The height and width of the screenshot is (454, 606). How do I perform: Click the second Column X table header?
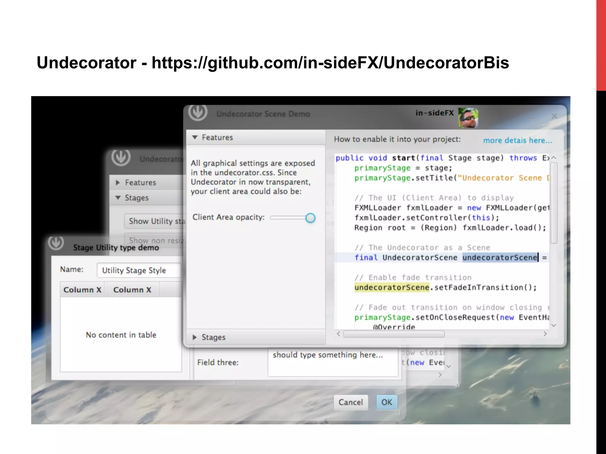pyautogui.click(x=132, y=290)
